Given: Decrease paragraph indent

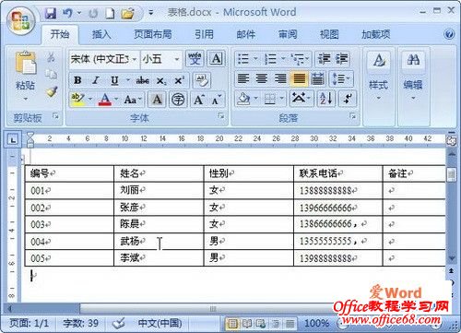Looking at the screenshot, I should (x=324, y=58).
